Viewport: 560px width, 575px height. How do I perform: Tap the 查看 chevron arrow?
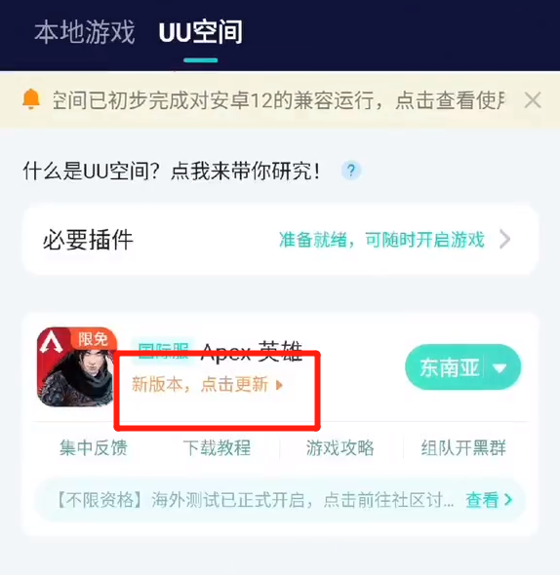coord(508,499)
